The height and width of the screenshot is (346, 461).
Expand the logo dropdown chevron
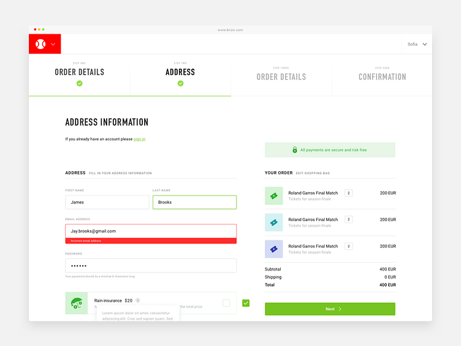click(53, 44)
